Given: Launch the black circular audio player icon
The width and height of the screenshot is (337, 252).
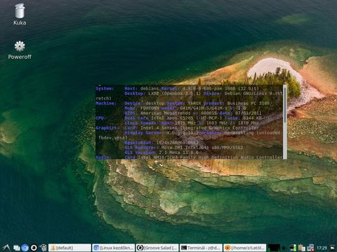Looking at the screenshot, I should pyautogui.click(x=34, y=248).
